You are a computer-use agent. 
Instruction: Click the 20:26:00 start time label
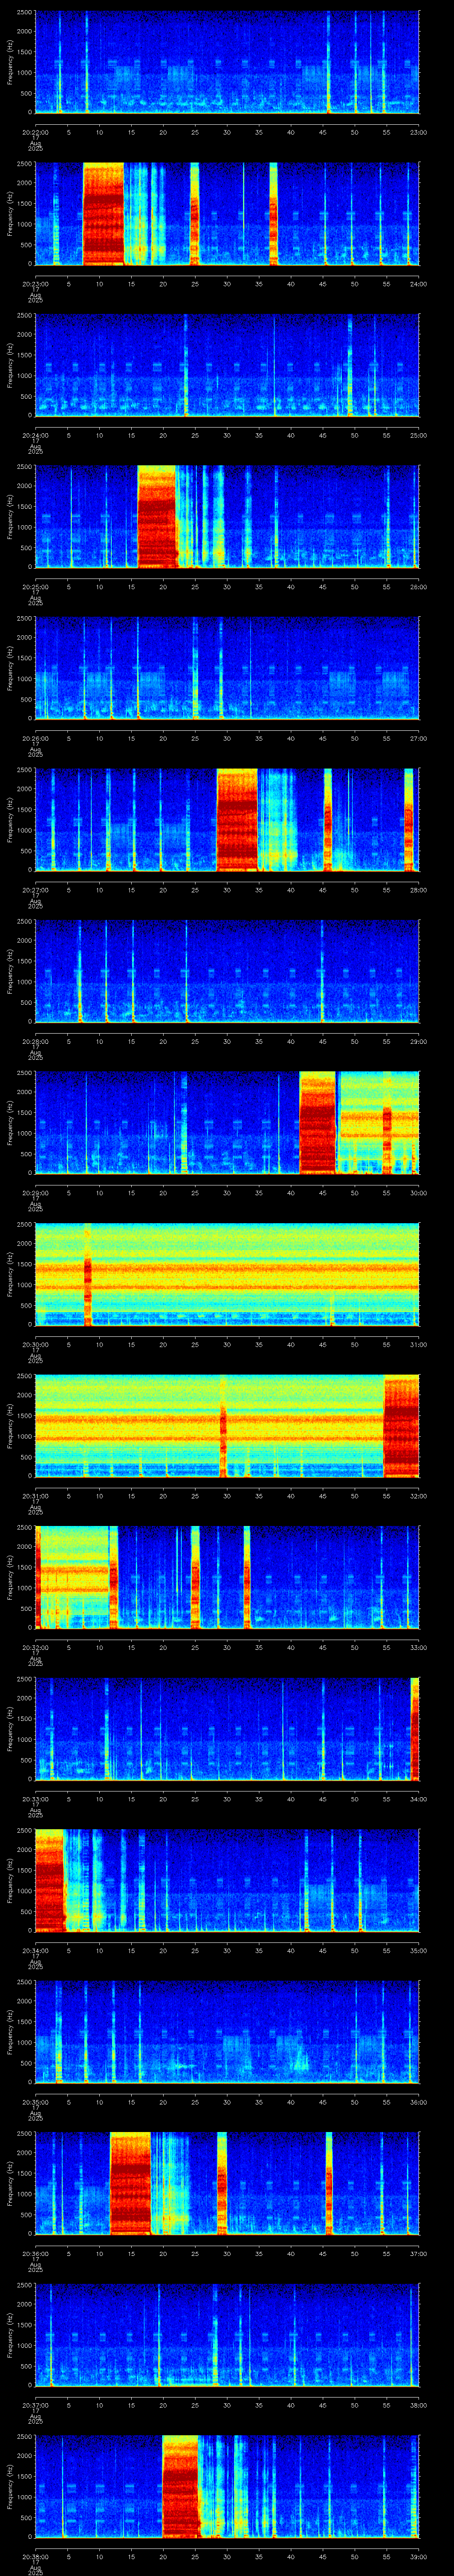coord(35,738)
